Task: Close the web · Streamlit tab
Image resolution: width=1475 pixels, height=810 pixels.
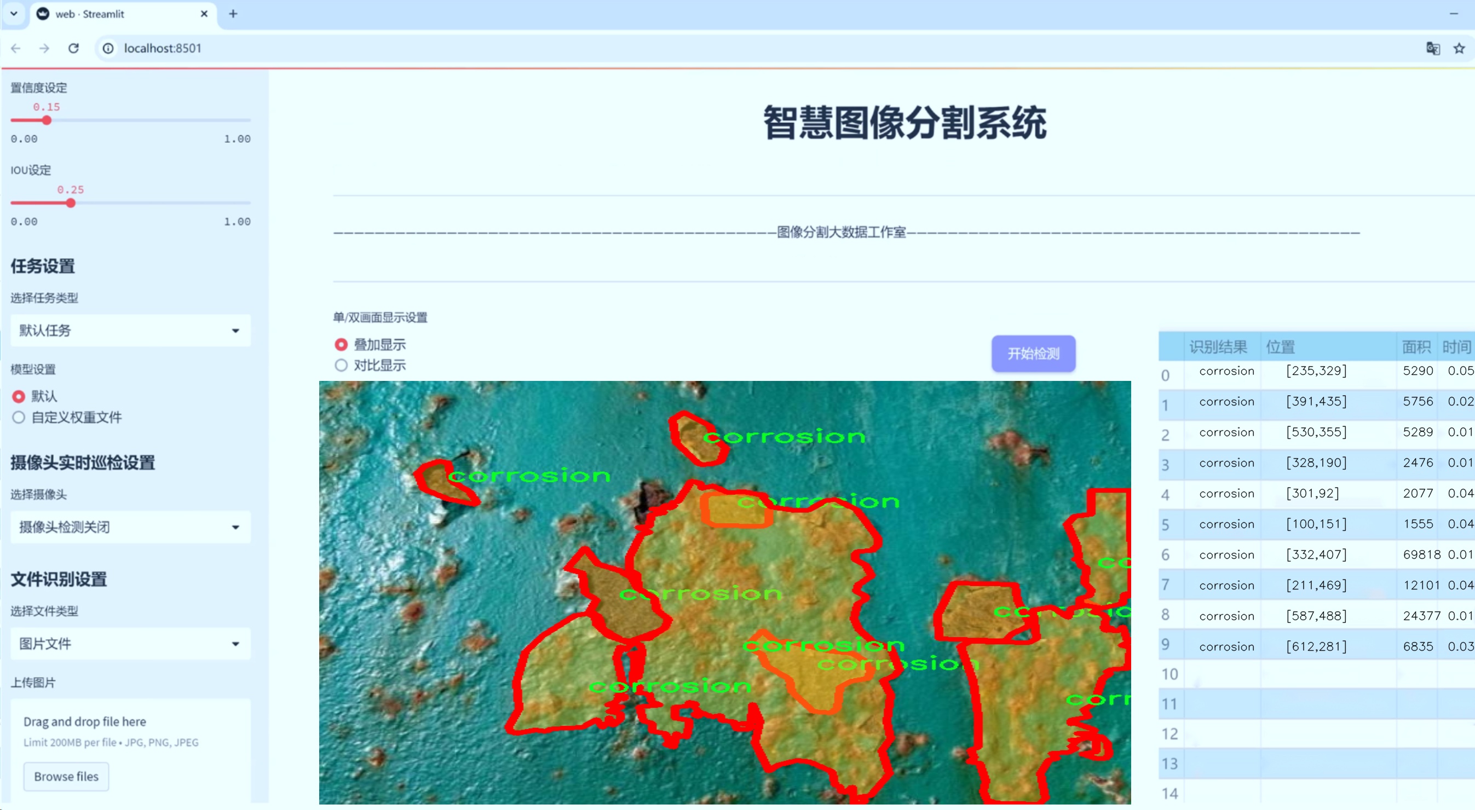Action: (x=204, y=14)
